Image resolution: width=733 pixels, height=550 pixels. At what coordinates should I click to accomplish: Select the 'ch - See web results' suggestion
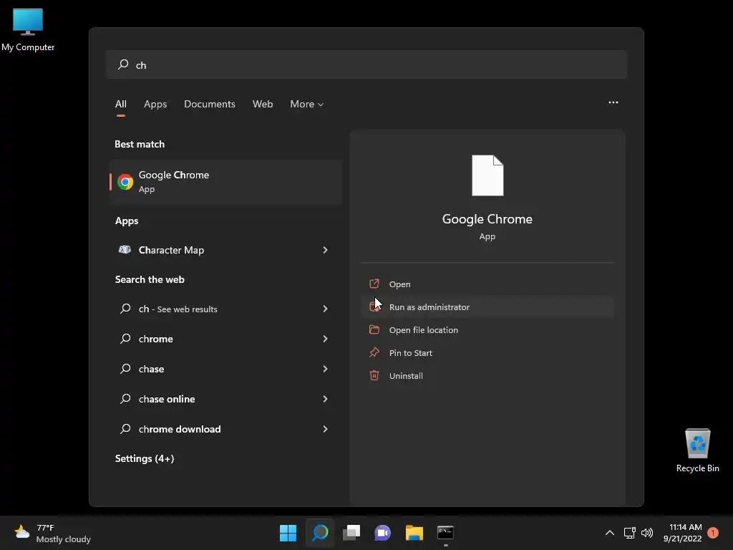click(225, 309)
